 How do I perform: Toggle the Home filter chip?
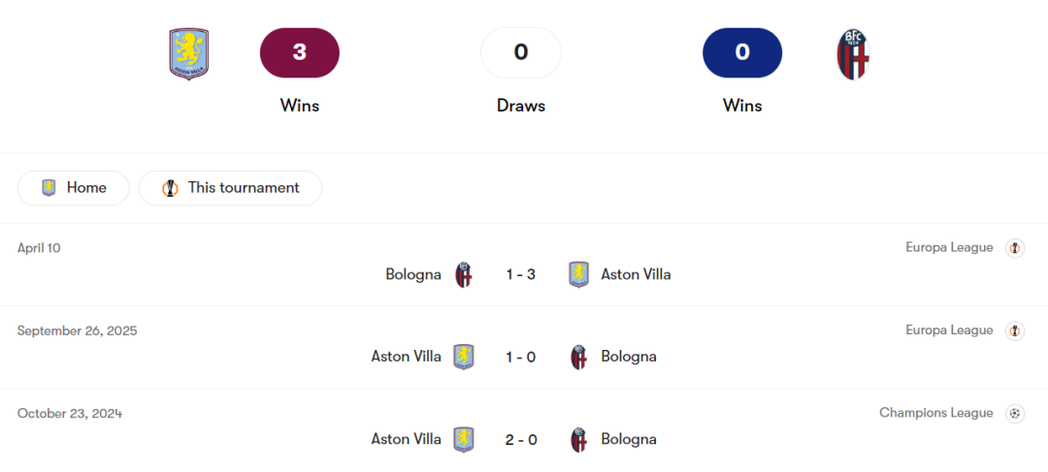pos(74,188)
